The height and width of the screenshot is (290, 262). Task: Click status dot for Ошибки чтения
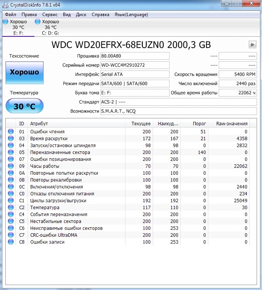tap(11, 131)
